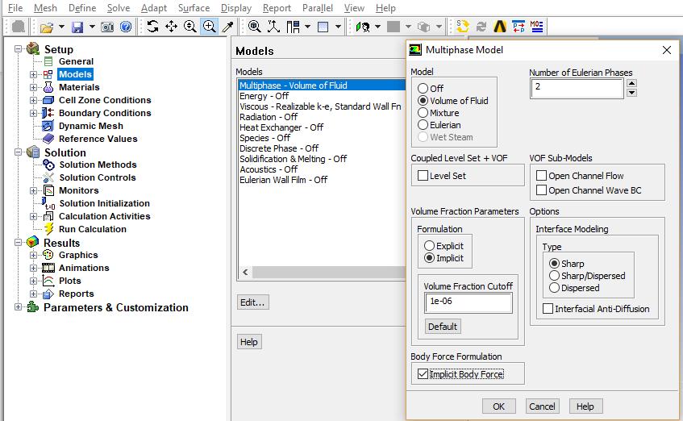Open the blue help question icon

click(126, 27)
